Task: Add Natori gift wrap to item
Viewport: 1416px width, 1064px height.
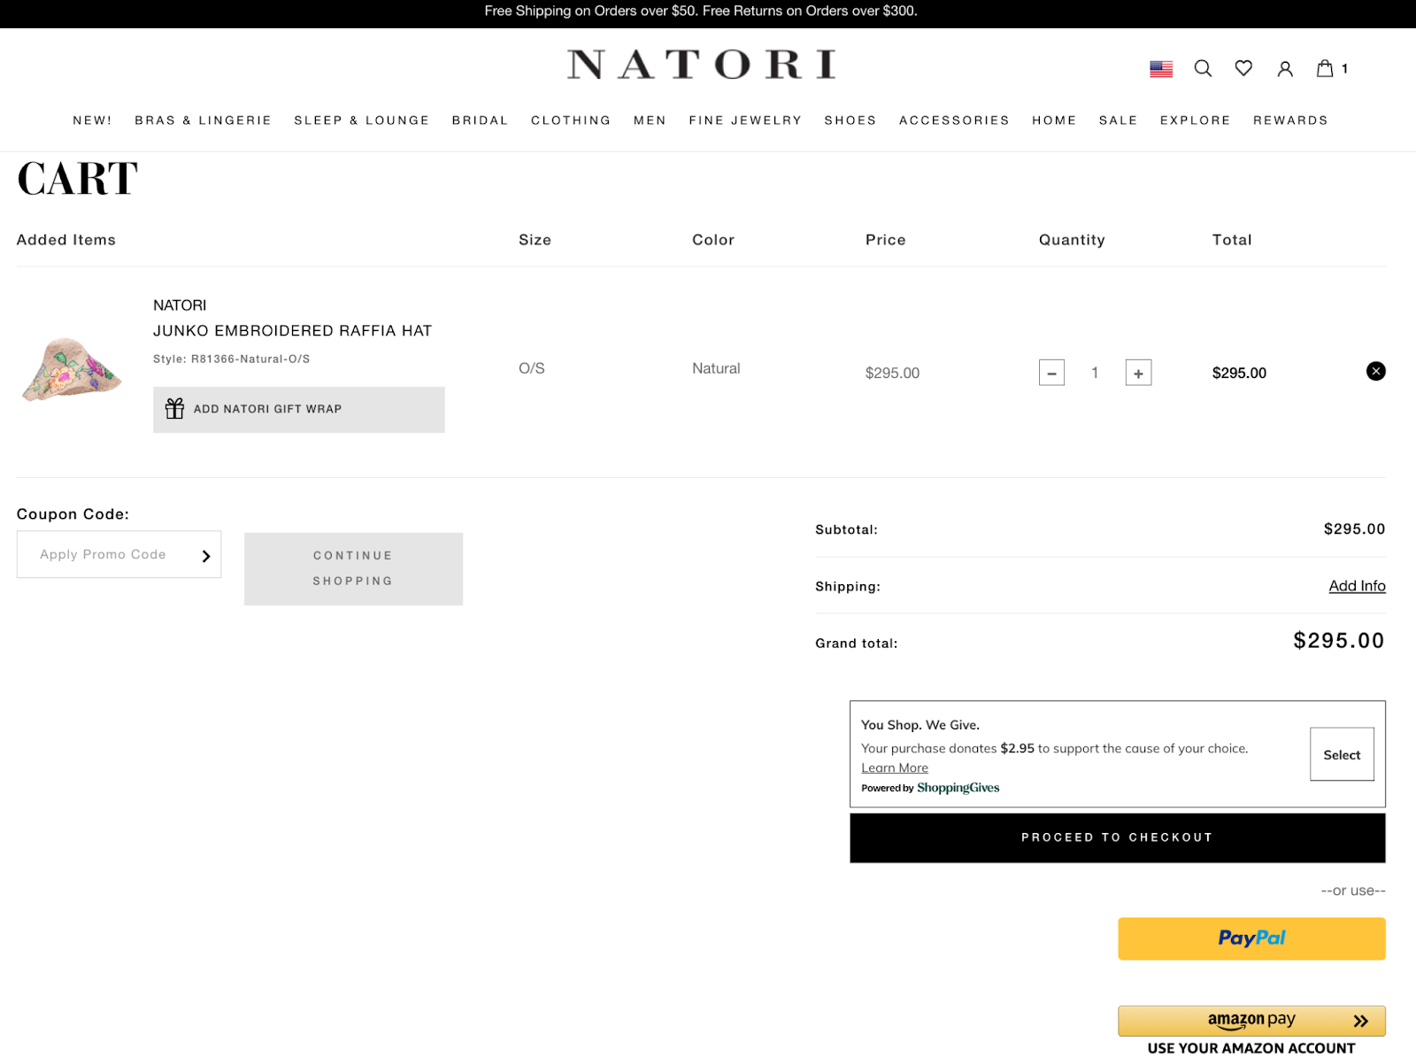Action: (x=298, y=409)
